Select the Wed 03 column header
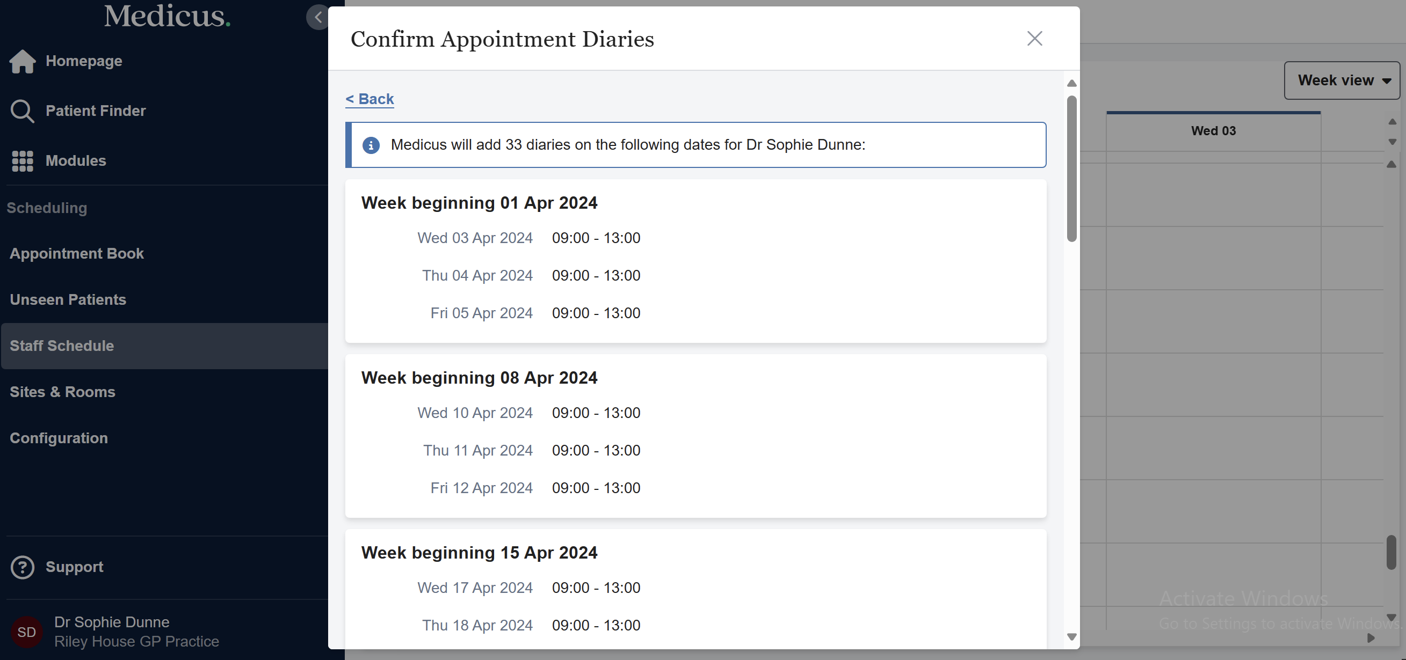The image size is (1406, 660). 1213,130
